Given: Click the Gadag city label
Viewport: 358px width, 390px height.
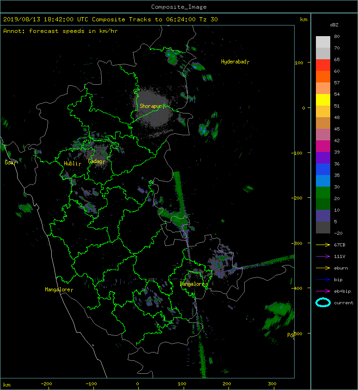Looking at the screenshot, I should tap(95, 161).
